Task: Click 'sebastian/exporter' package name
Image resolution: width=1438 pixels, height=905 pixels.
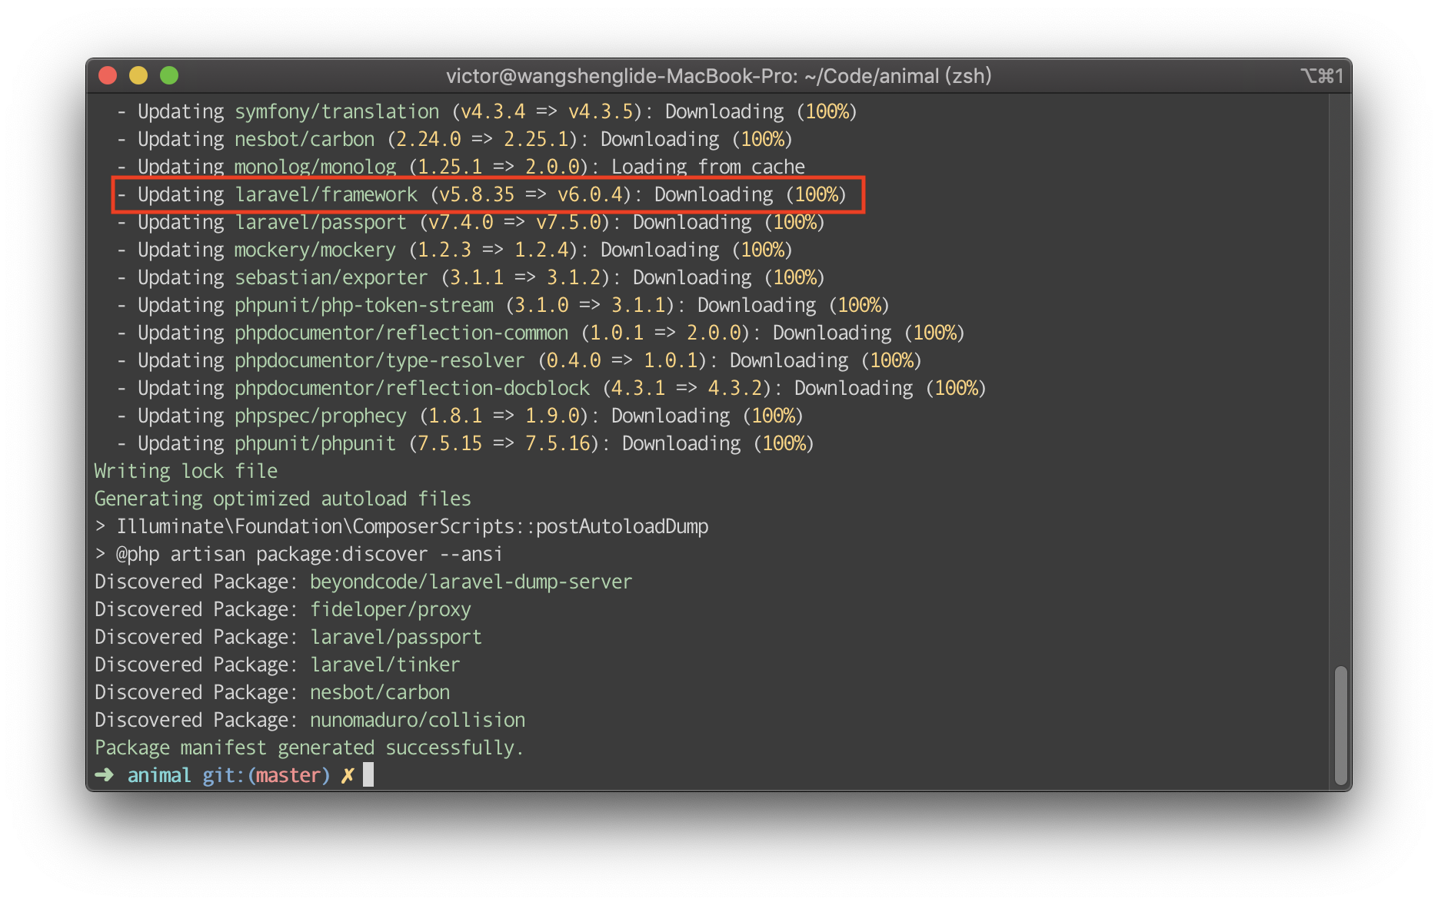Action: (x=331, y=277)
